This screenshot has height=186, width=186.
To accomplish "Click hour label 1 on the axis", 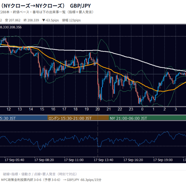I will 153,109.
